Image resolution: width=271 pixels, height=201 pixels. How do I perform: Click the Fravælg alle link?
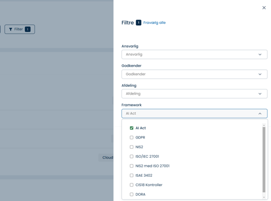[x=154, y=23]
